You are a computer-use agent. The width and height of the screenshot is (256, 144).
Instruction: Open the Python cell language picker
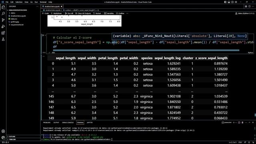(250, 52)
